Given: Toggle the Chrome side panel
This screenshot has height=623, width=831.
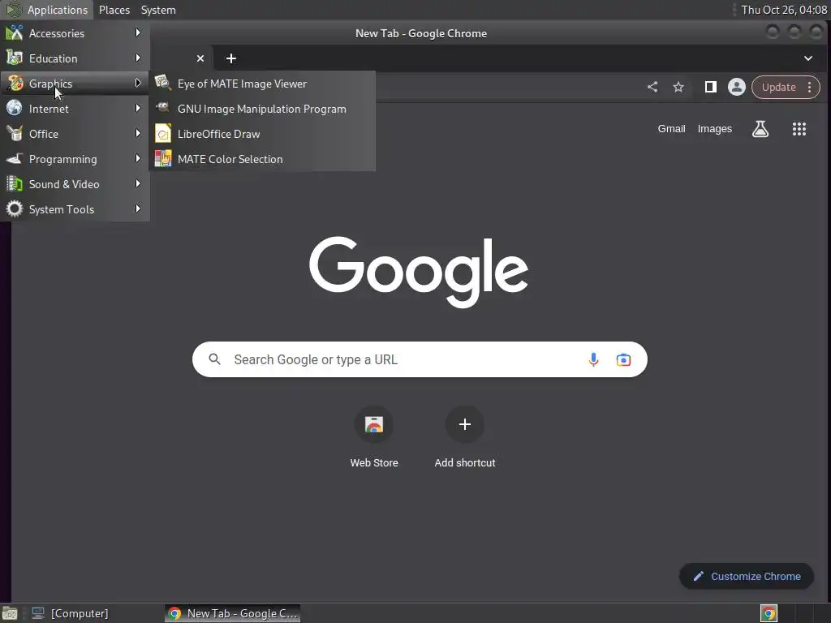Looking at the screenshot, I should [711, 87].
